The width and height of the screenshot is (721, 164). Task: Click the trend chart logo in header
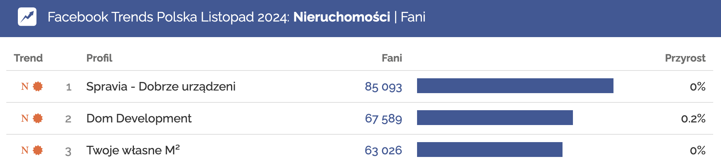(27, 17)
